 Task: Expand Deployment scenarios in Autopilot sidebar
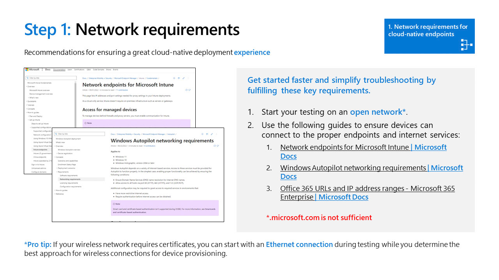pos(66,168)
